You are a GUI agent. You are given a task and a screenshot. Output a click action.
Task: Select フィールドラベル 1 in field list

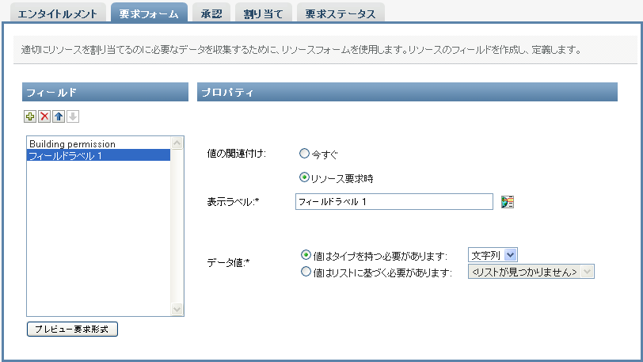(x=98, y=155)
